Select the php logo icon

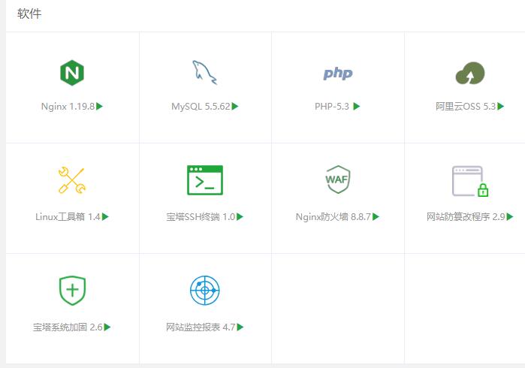pyautogui.click(x=338, y=74)
